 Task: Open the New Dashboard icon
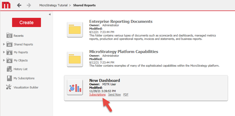pos(75,87)
